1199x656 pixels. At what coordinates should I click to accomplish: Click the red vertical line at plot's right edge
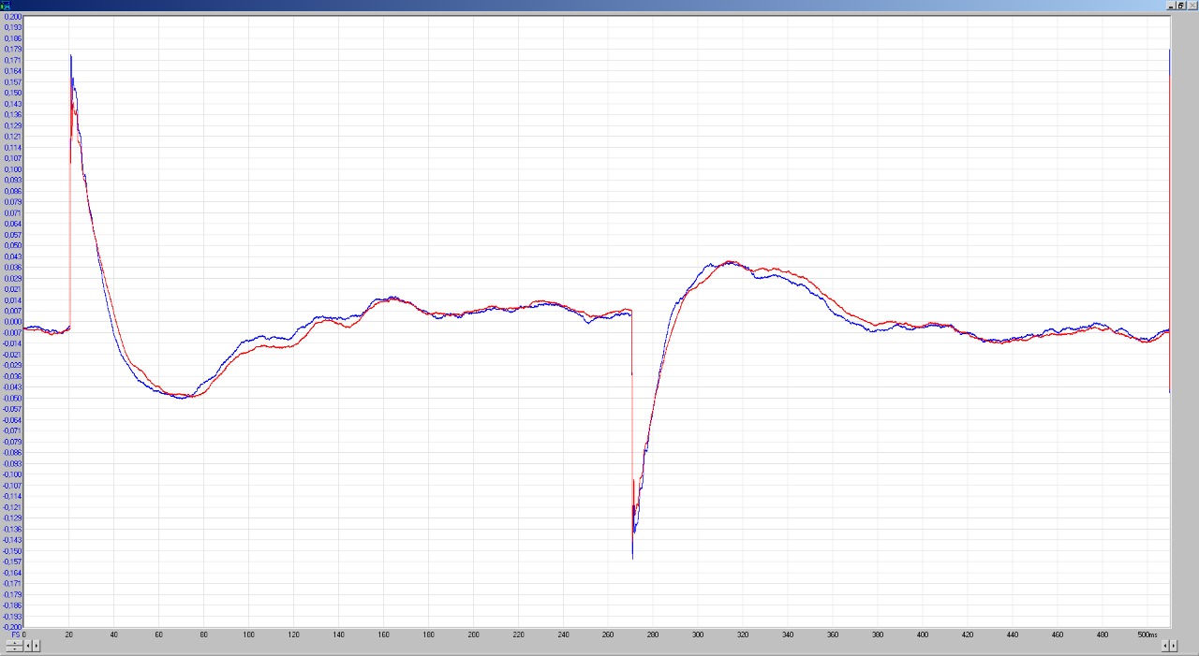pos(1169,234)
